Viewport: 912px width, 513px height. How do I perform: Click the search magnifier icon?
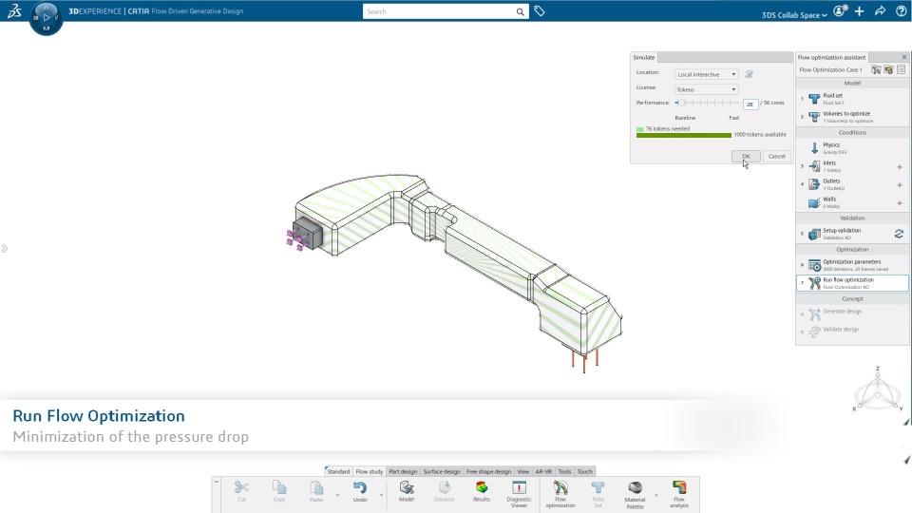coord(520,11)
